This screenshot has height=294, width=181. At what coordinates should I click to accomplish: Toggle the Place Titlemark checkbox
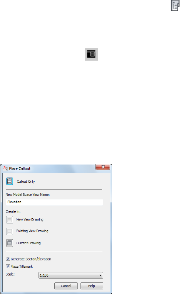coord(8,266)
